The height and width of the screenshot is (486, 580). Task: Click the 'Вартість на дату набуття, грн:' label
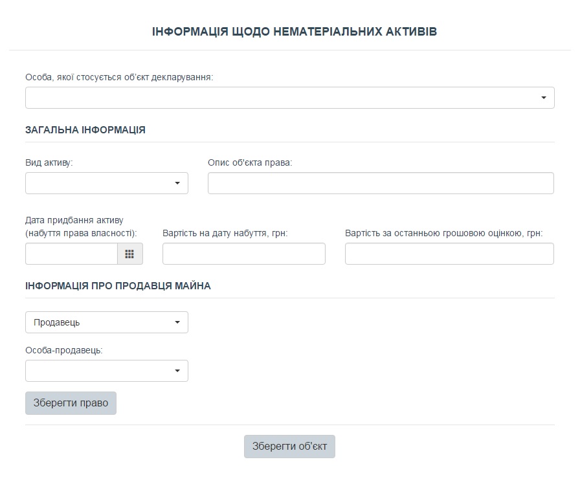click(x=225, y=233)
